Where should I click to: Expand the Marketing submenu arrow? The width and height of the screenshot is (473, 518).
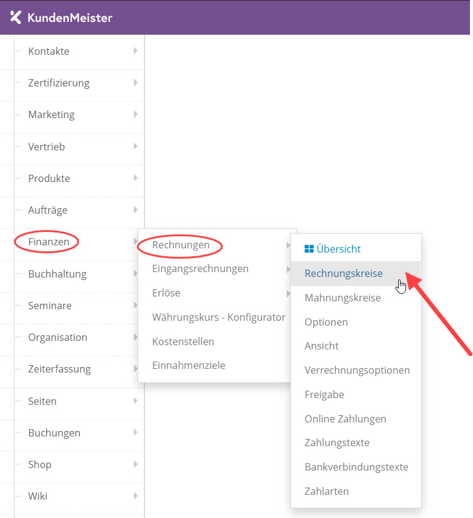pyautogui.click(x=135, y=114)
